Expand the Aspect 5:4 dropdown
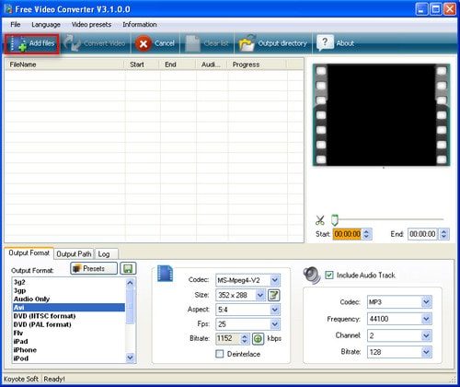The image size is (460, 387). 275,310
